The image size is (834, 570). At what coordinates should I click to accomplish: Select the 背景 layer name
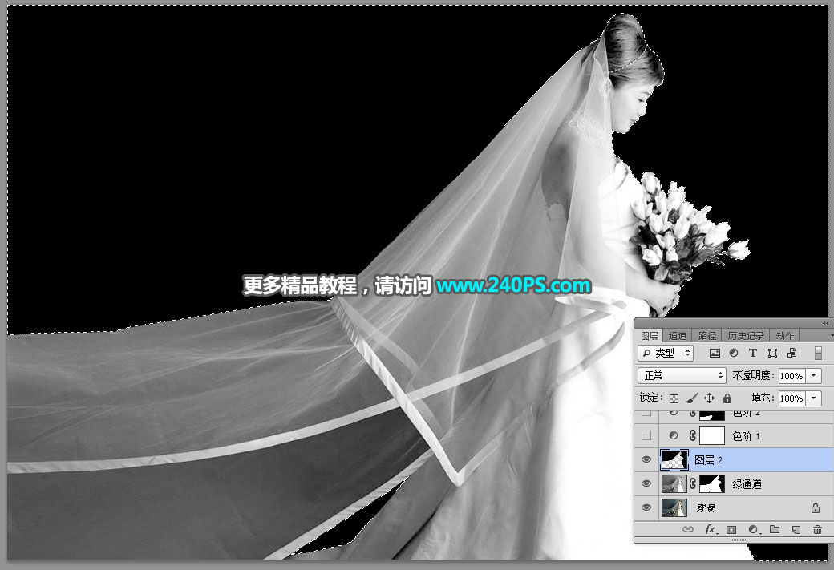(x=706, y=508)
